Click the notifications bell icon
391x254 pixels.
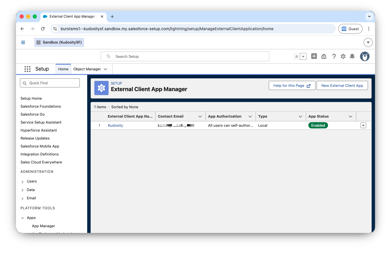pyautogui.click(x=352, y=56)
